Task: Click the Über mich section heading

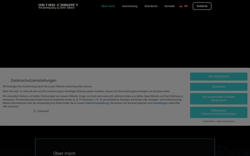Action: [x=64, y=153]
